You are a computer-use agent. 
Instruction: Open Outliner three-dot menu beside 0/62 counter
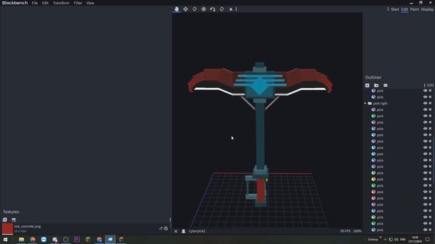pyautogui.click(x=424, y=85)
